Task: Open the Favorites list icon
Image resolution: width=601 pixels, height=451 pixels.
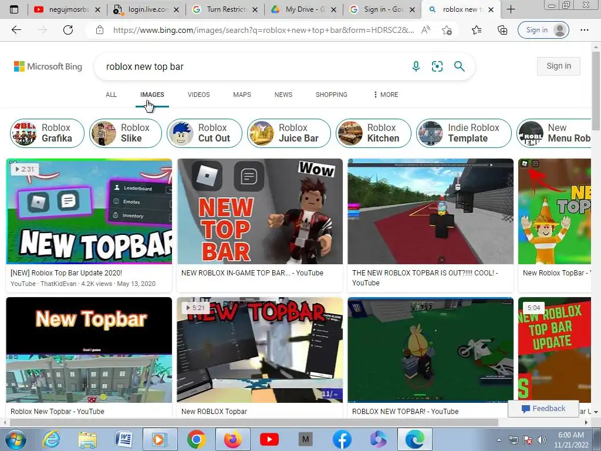Action: [x=477, y=30]
